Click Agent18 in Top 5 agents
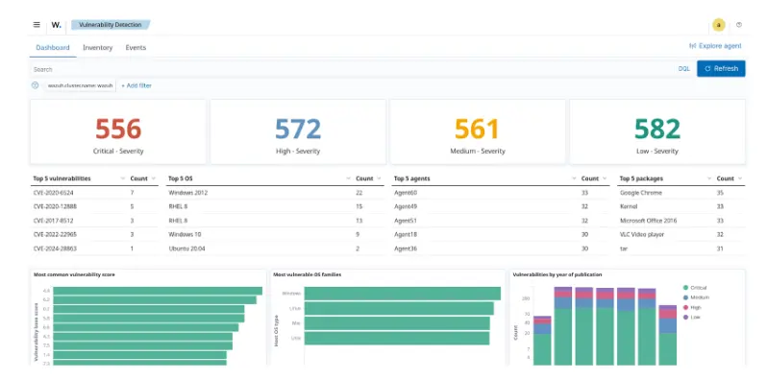Image resolution: width=767 pixels, height=379 pixels. (x=406, y=234)
